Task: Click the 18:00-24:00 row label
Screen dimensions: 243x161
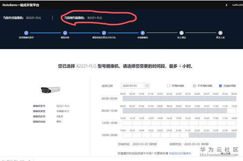Action: pyautogui.click(x=109, y=135)
